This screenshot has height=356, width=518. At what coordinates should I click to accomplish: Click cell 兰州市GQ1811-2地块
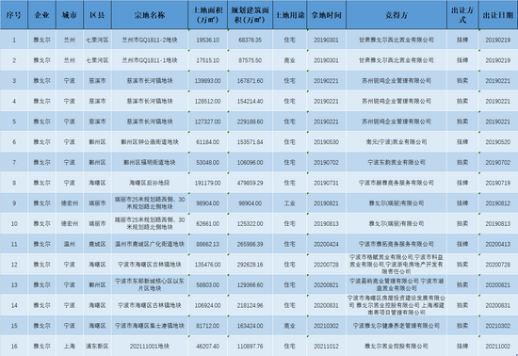(x=150, y=40)
